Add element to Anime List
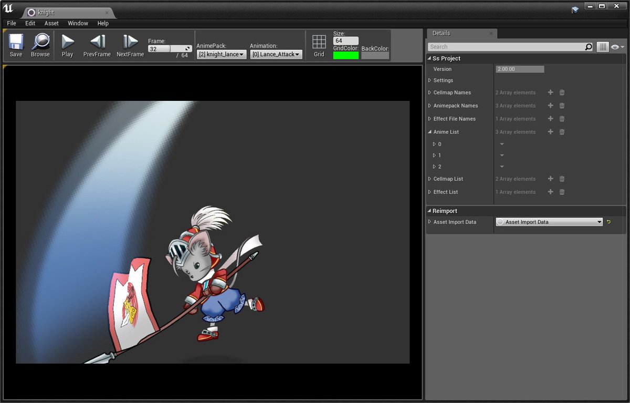The width and height of the screenshot is (630, 403). (550, 132)
